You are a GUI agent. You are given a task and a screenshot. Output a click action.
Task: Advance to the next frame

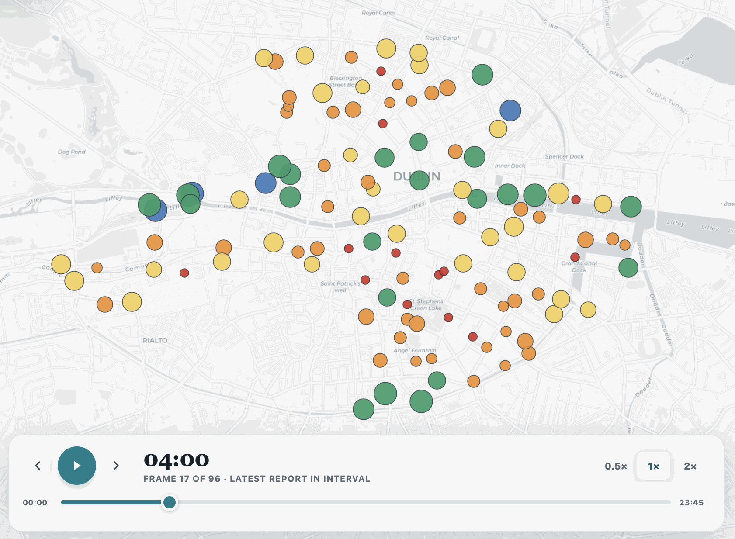click(116, 466)
